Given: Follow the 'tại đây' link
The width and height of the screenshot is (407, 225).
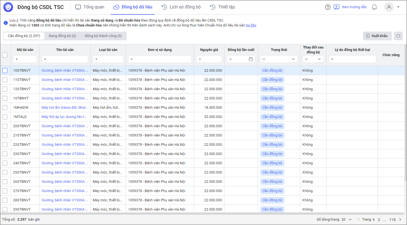Looking at the screenshot, I should 251,25.
